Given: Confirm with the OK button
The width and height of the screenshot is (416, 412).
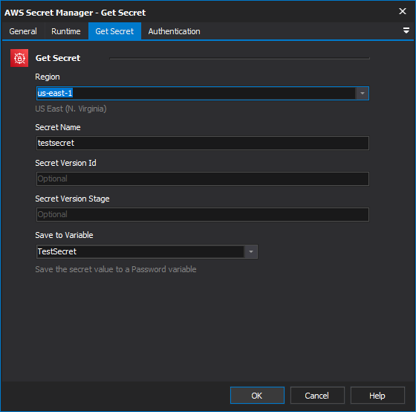Looking at the screenshot, I should 257,395.
